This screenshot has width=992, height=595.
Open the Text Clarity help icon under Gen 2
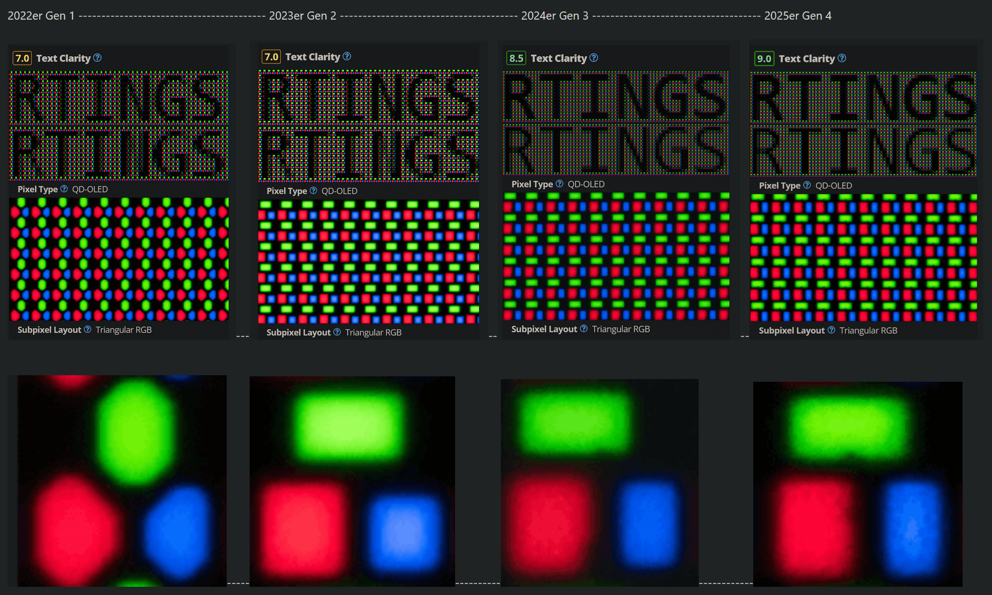coord(347,56)
